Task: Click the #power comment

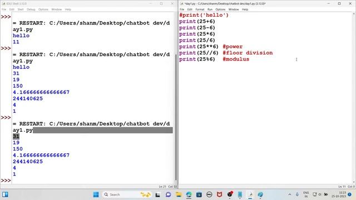Action: coord(233,47)
